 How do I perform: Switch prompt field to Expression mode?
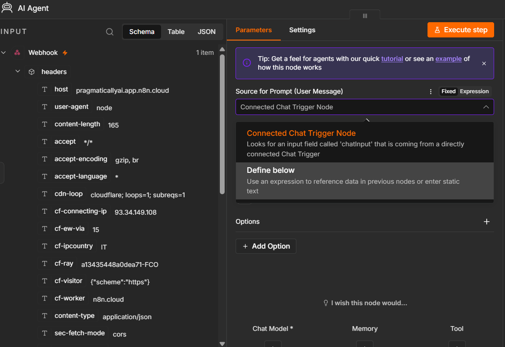[474, 91]
